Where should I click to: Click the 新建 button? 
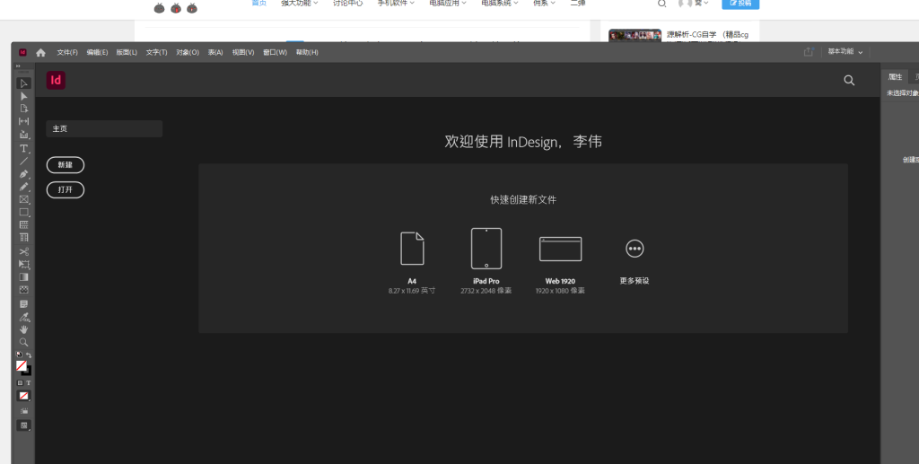point(65,165)
